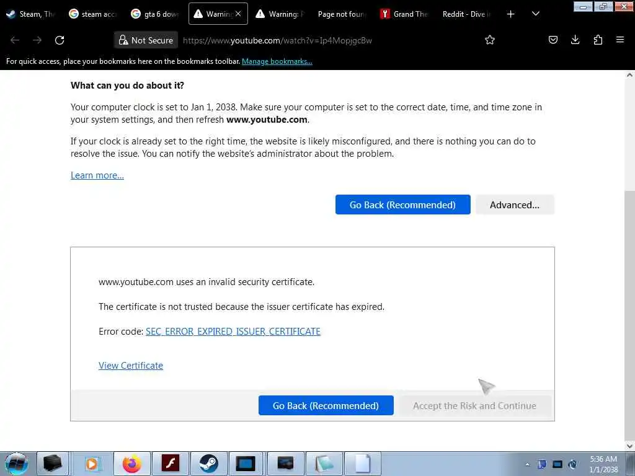Expand the list all tabs chevron
This screenshot has width=635, height=476.
(535, 14)
